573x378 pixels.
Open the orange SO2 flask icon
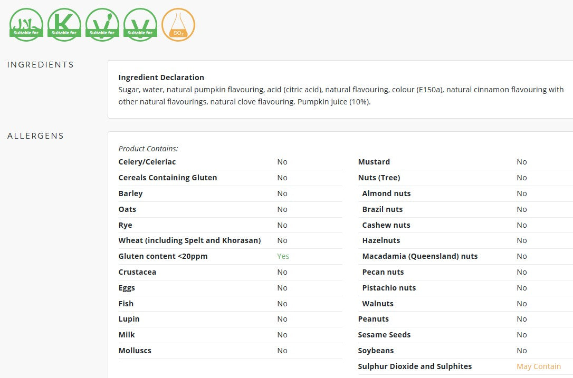178,25
